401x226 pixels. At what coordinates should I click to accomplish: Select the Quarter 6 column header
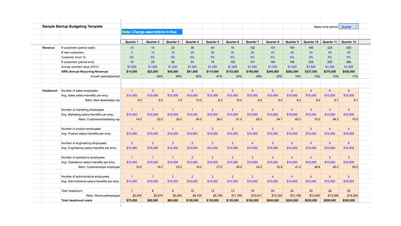pos(233,42)
